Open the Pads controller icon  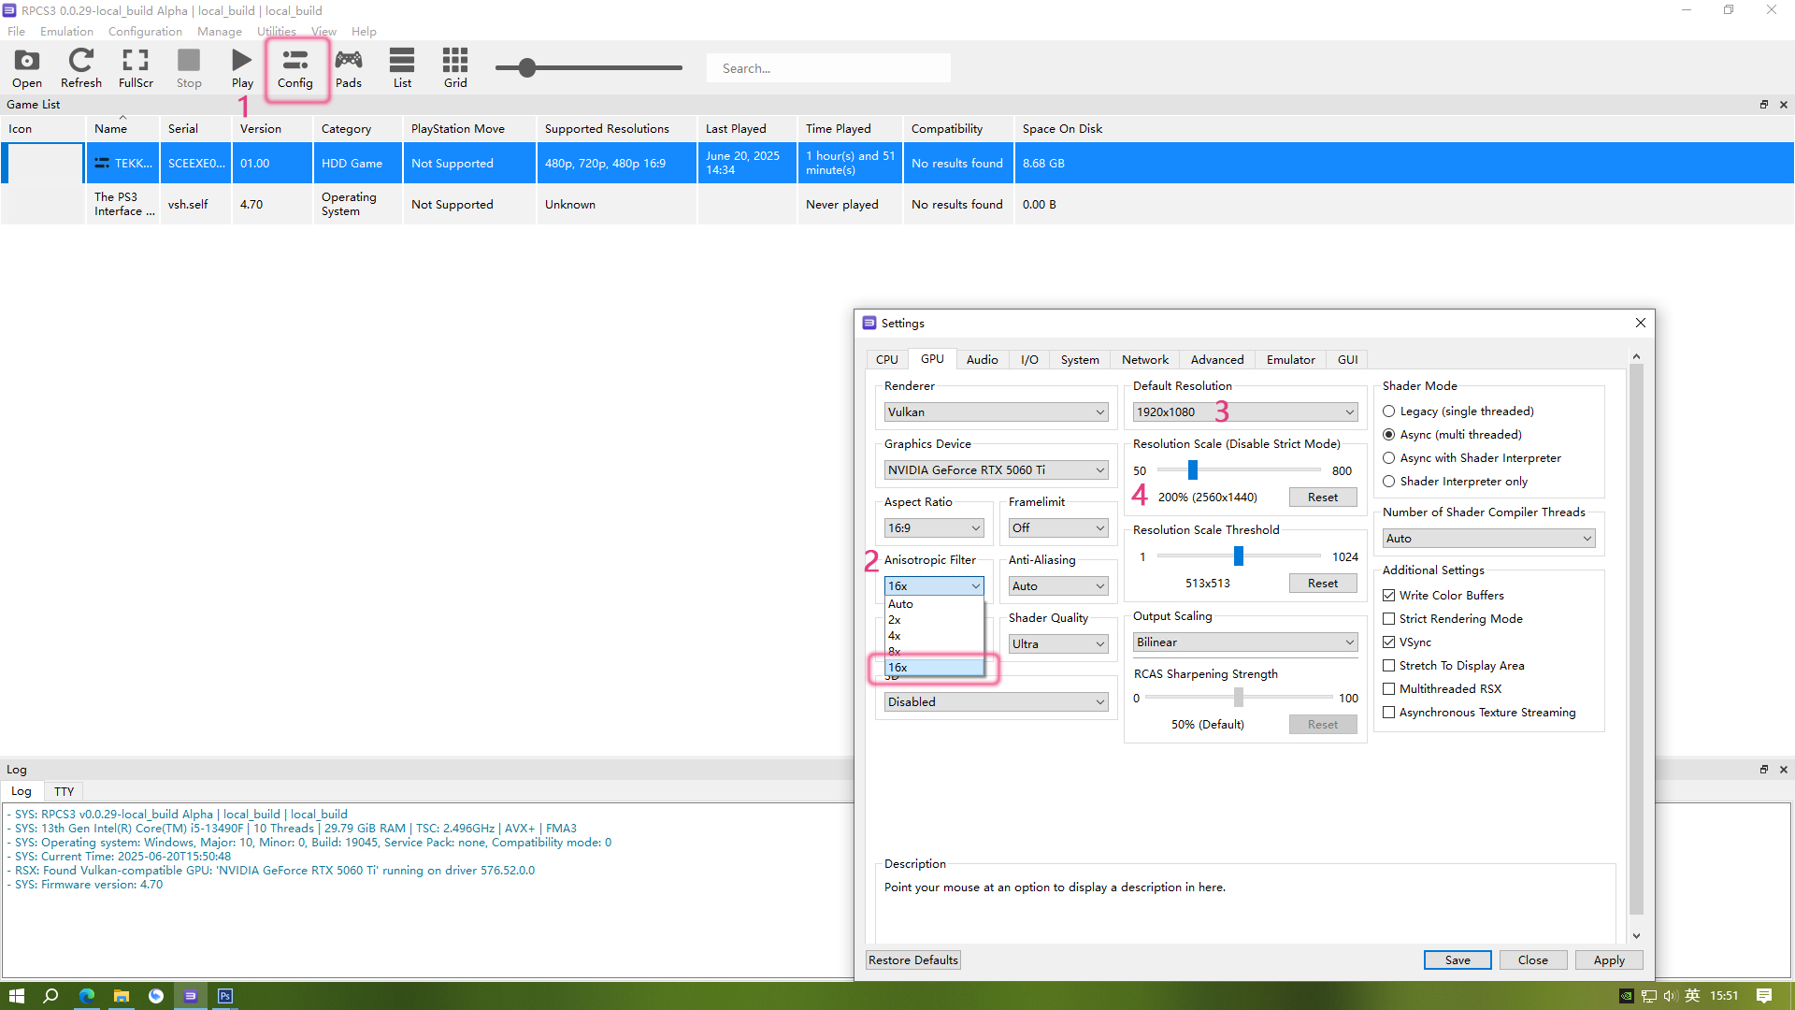point(349,68)
